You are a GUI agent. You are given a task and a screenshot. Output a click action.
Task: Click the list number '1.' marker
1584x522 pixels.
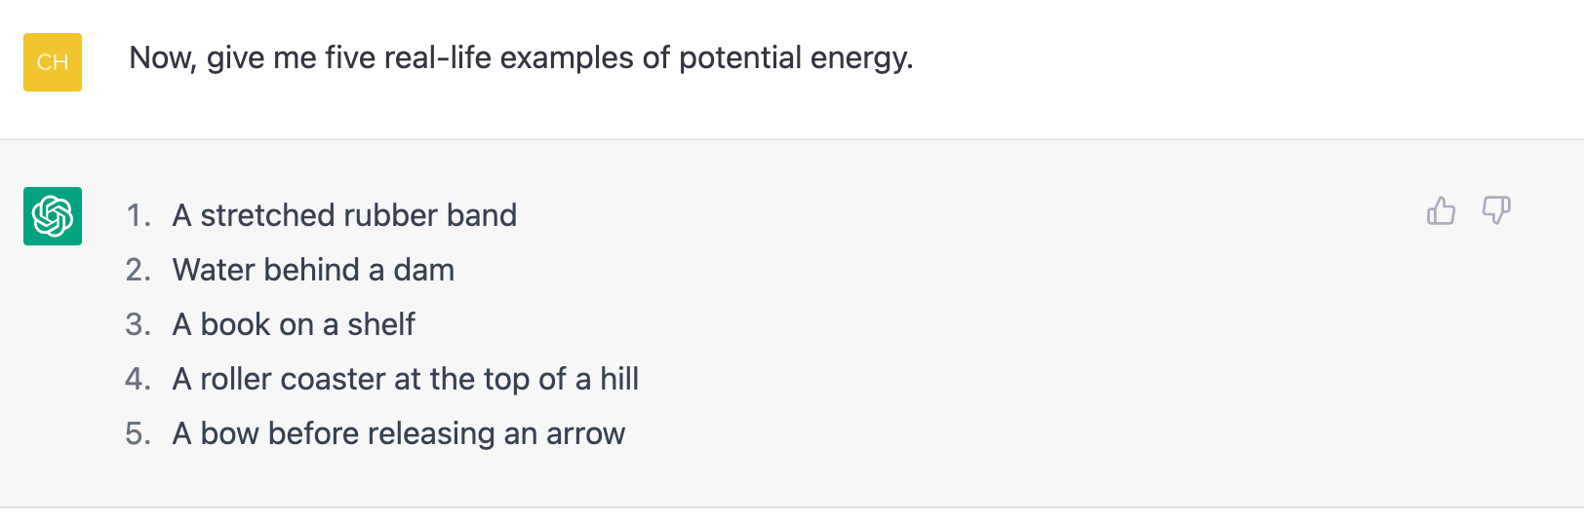pyautogui.click(x=139, y=215)
